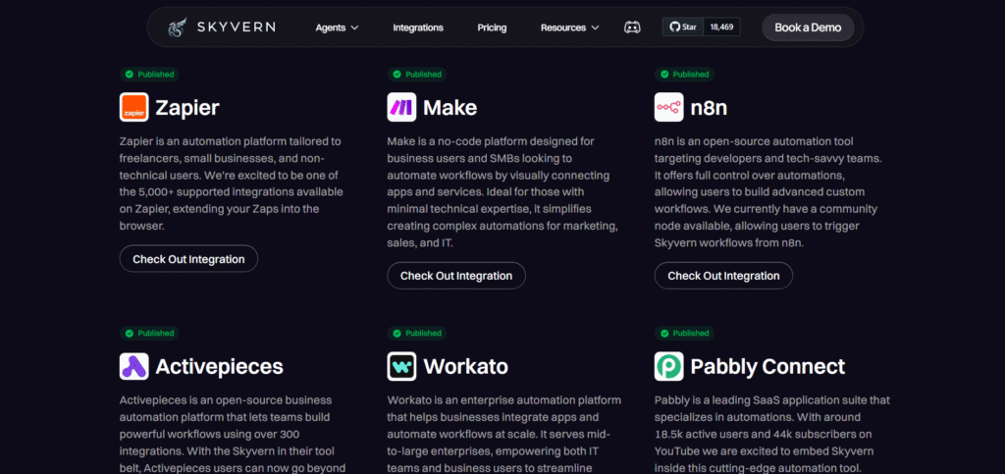Open the Discord icon link
1005x474 pixels.
[x=632, y=27]
